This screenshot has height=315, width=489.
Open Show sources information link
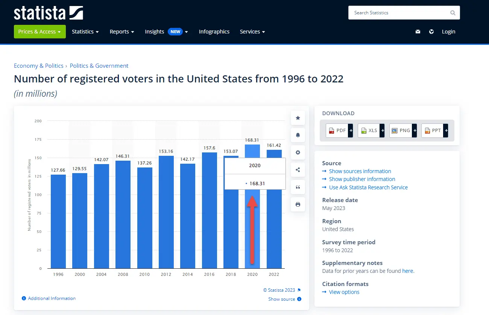point(360,171)
